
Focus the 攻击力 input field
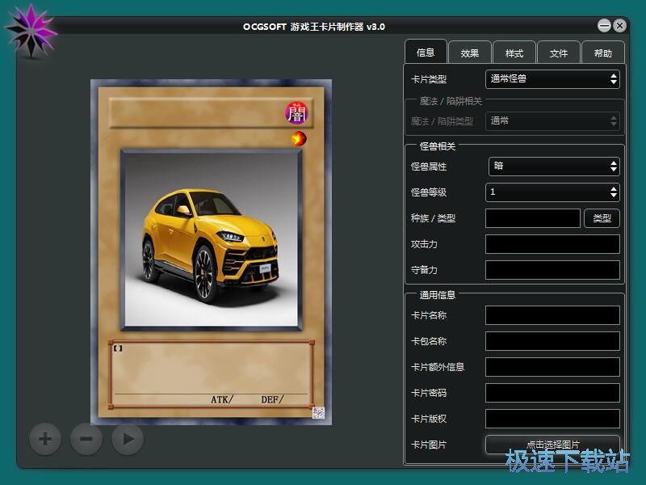point(552,244)
